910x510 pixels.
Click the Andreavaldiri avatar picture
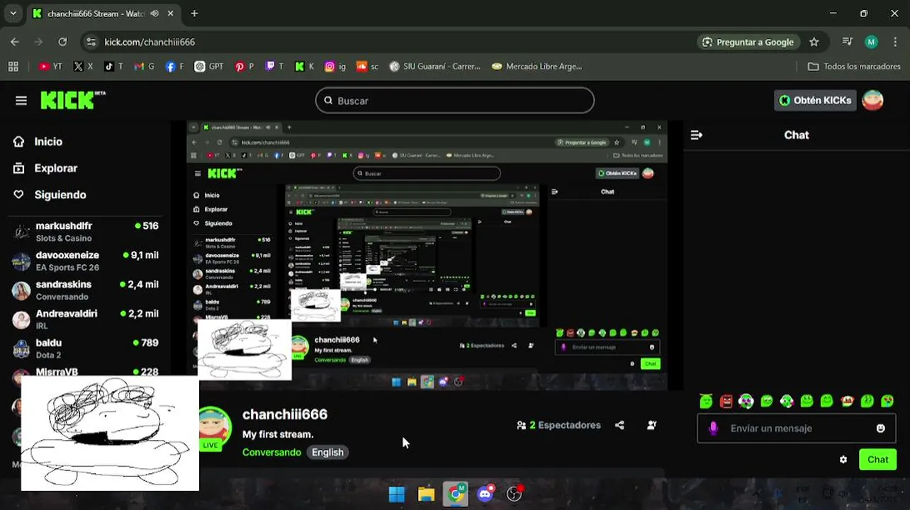point(22,320)
